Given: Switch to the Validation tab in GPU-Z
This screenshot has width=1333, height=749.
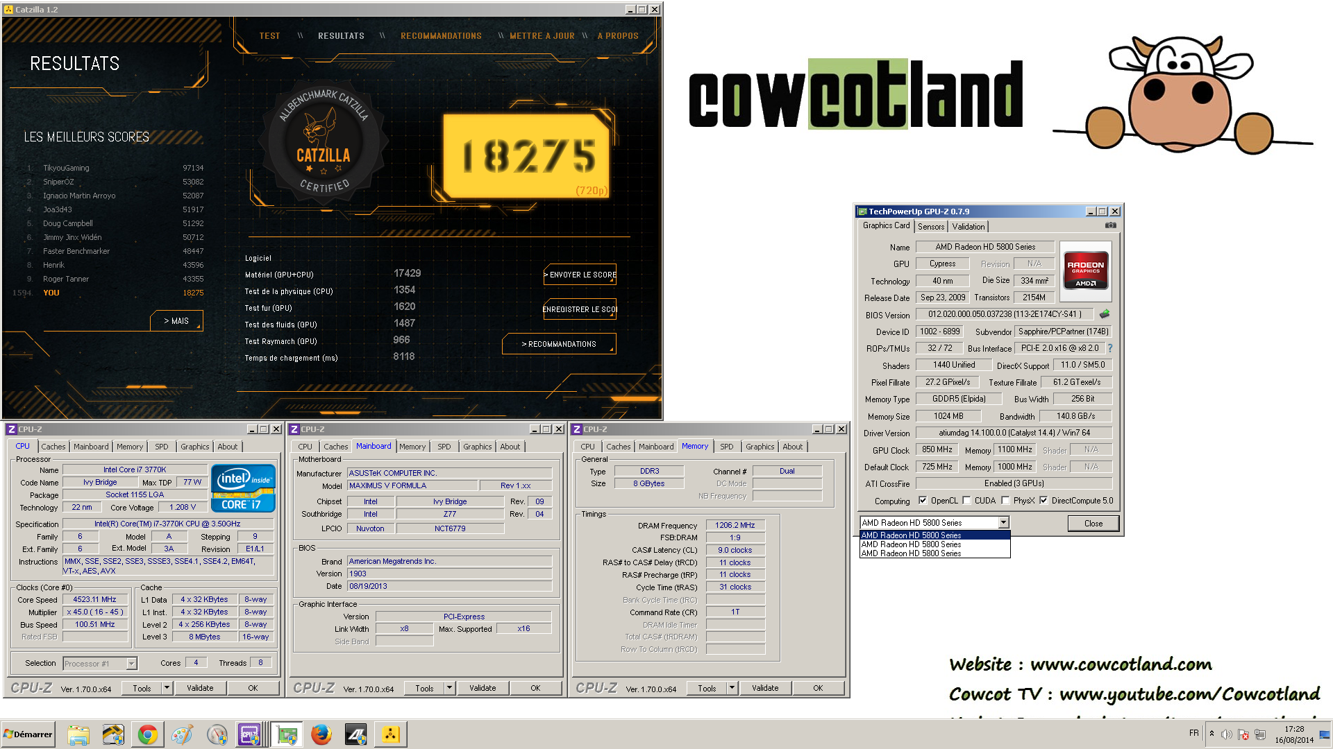Looking at the screenshot, I should [969, 227].
